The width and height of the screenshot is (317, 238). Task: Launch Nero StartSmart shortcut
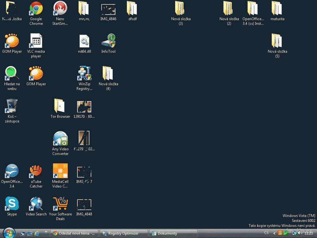coord(60,9)
